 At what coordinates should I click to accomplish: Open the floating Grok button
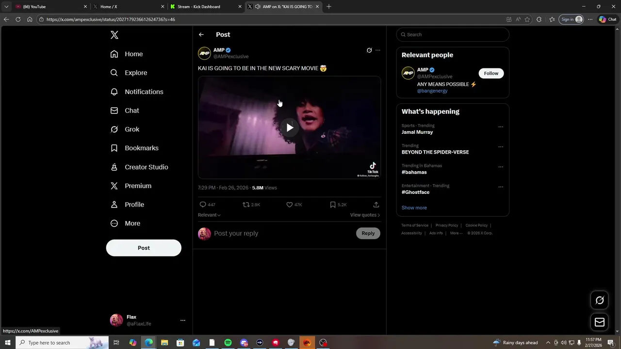click(x=600, y=300)
